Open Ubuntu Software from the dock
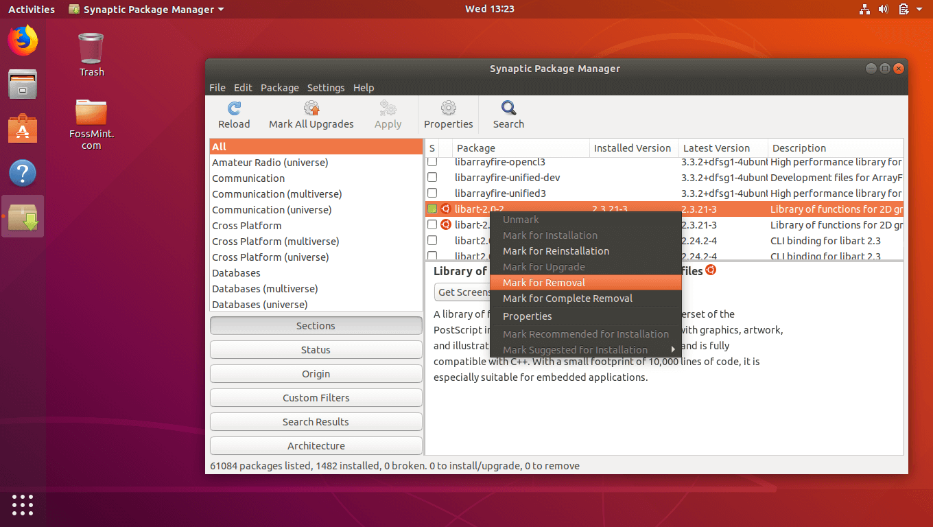This screenshot has height=527, width=933. coord(23,128)
